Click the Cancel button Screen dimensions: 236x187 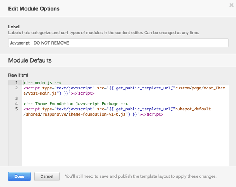pyautogui.click(x=47, y=176)
